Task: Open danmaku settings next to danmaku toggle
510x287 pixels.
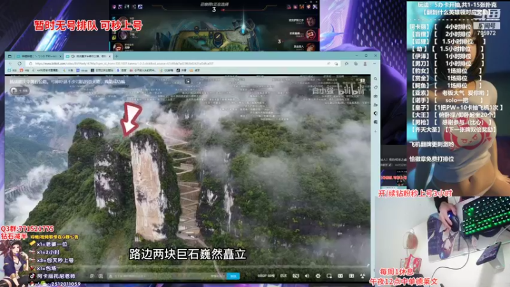Action: point(101,276)
